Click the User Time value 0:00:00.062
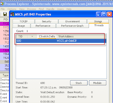Viewport: 113px width, 103px height. pos(48,102)
